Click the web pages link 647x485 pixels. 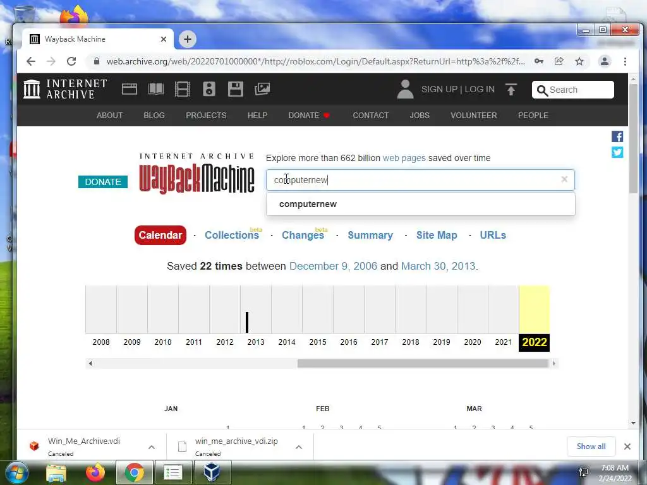click(404, 158)
